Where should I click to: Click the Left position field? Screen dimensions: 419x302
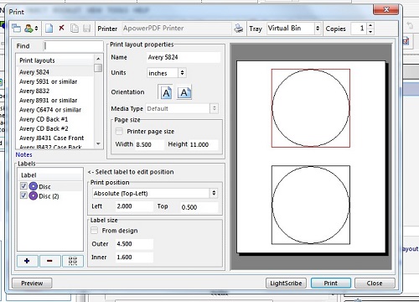(x=134, y=206)
